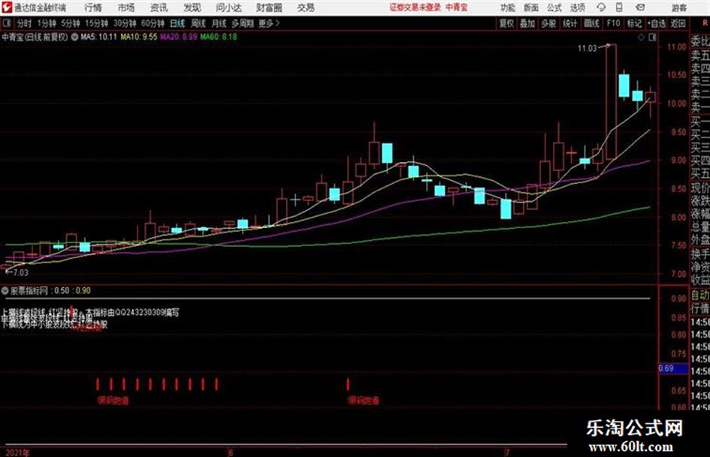Viewport: 710px width, 457px height.
Task: Click the 2021年 date label on the time axis
Action: click(x=18, y=452)
